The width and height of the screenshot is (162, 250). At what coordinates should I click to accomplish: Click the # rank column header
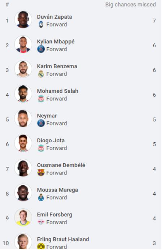click(7, 4)
